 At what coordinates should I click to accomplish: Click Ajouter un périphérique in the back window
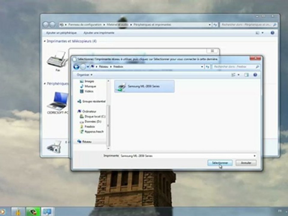click(61, 33)
